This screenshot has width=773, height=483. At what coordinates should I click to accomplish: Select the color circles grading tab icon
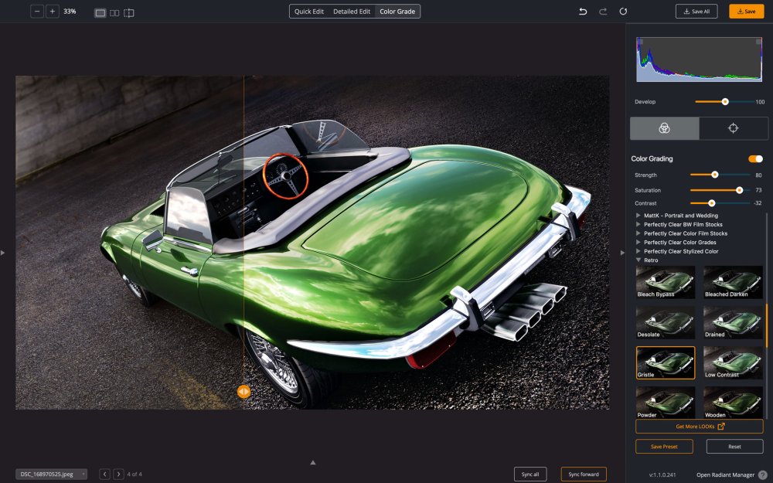pos(664,128)
